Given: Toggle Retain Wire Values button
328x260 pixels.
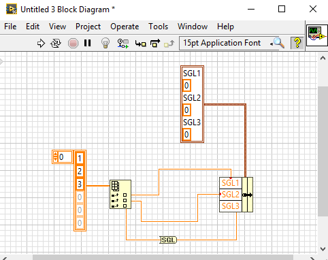Looking at the screenshot, I should 123,43.
